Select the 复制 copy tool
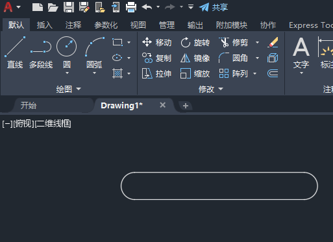 click(x=157, y=58)
